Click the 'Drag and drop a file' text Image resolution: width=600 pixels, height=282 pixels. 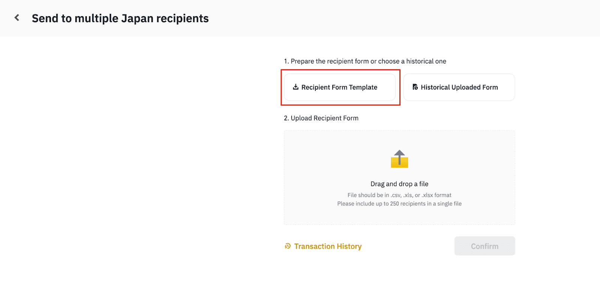399,184
